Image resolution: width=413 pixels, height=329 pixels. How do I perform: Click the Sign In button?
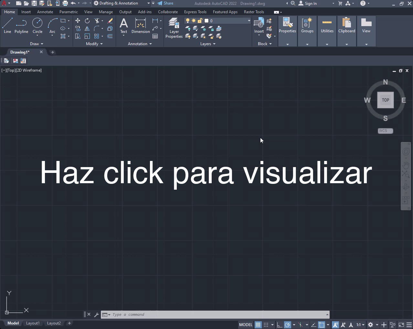tap(308, 4)
